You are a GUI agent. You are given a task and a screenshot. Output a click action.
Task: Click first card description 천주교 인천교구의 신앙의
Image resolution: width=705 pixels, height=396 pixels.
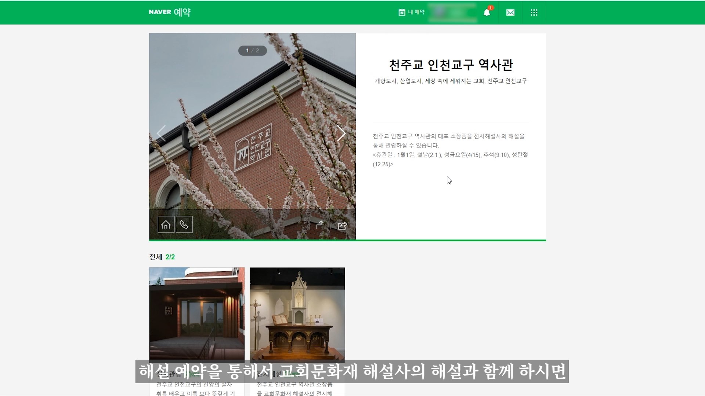click(x=194, y=385)
